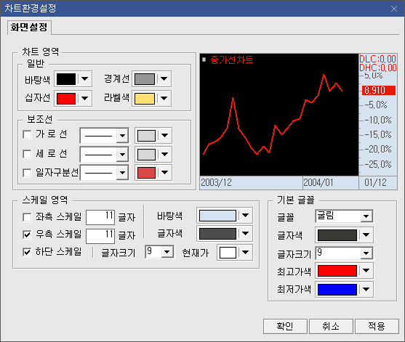Enable the 가로선 checkbox
405x342 pixels.
click(27, 134)
